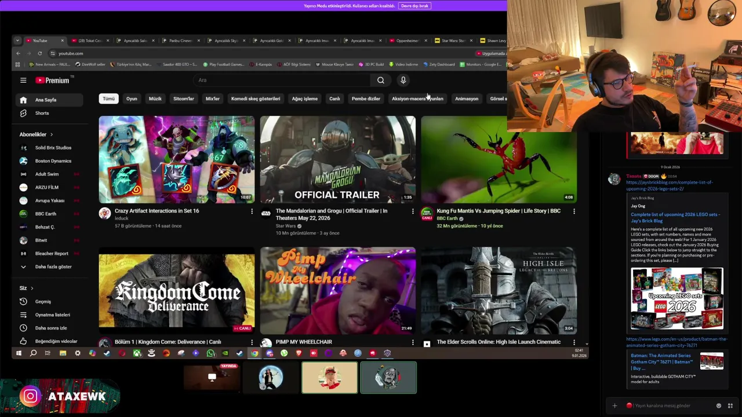
Task: Select the Oyun filter chip
Action: tap(132, 98)
